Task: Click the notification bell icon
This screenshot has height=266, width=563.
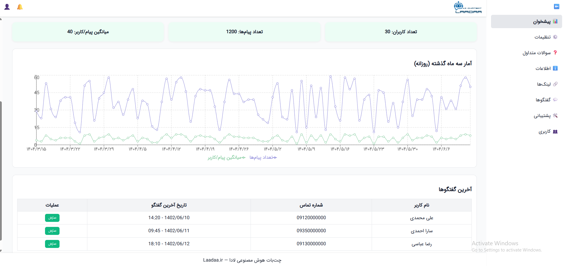Action: click(20, 7)
